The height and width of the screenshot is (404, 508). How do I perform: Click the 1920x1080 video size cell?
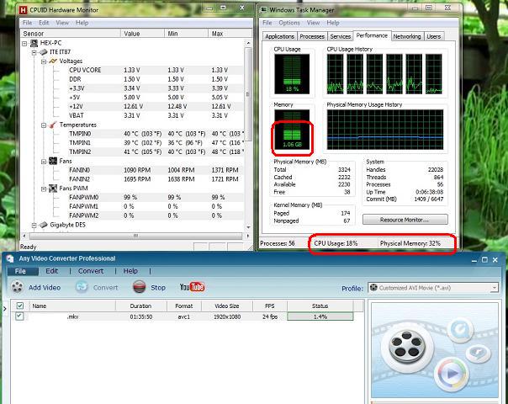pyautogui.click(x=227, y=316)
